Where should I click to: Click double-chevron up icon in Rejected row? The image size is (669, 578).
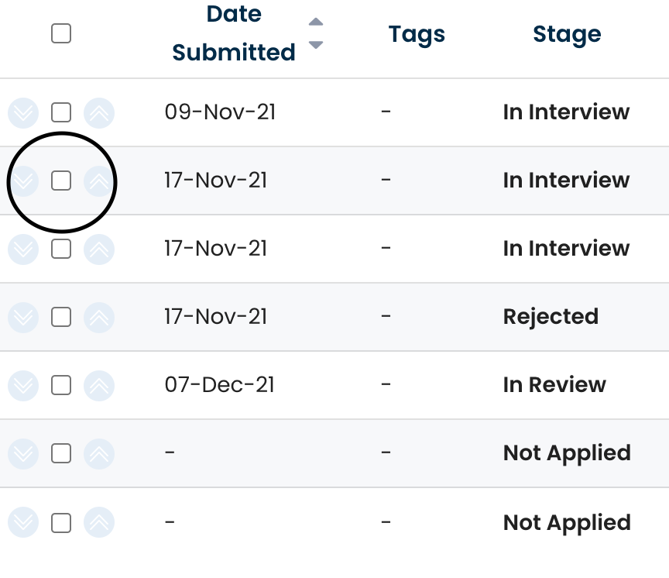(x=98, y=318)
